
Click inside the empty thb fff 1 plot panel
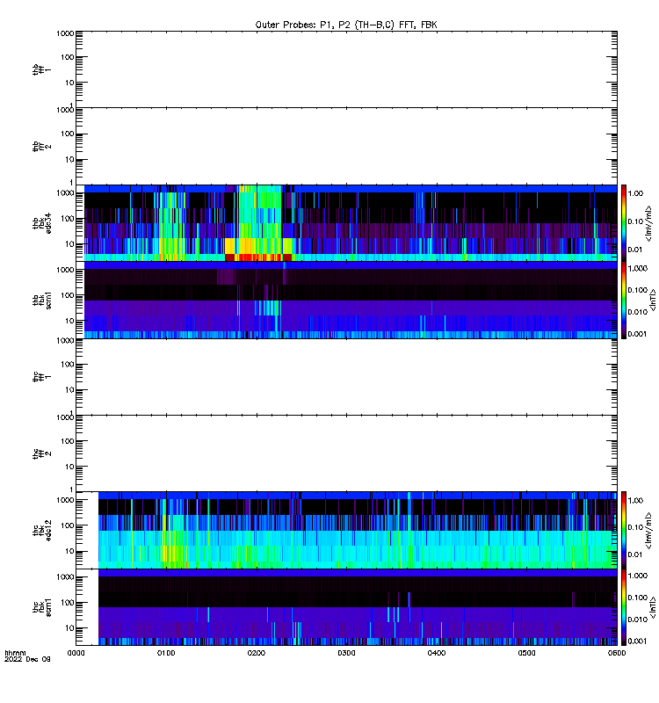tap(346, 69)
